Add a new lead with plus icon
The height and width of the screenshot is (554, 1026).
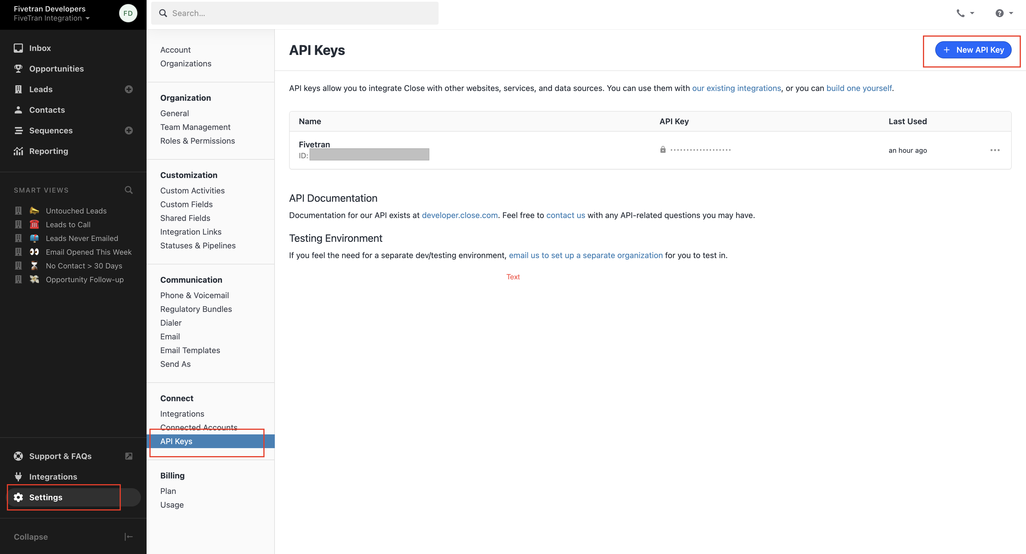(129, 89)
